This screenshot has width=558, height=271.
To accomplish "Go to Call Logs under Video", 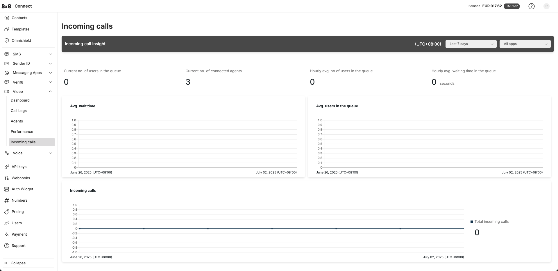I will (19, 111).
